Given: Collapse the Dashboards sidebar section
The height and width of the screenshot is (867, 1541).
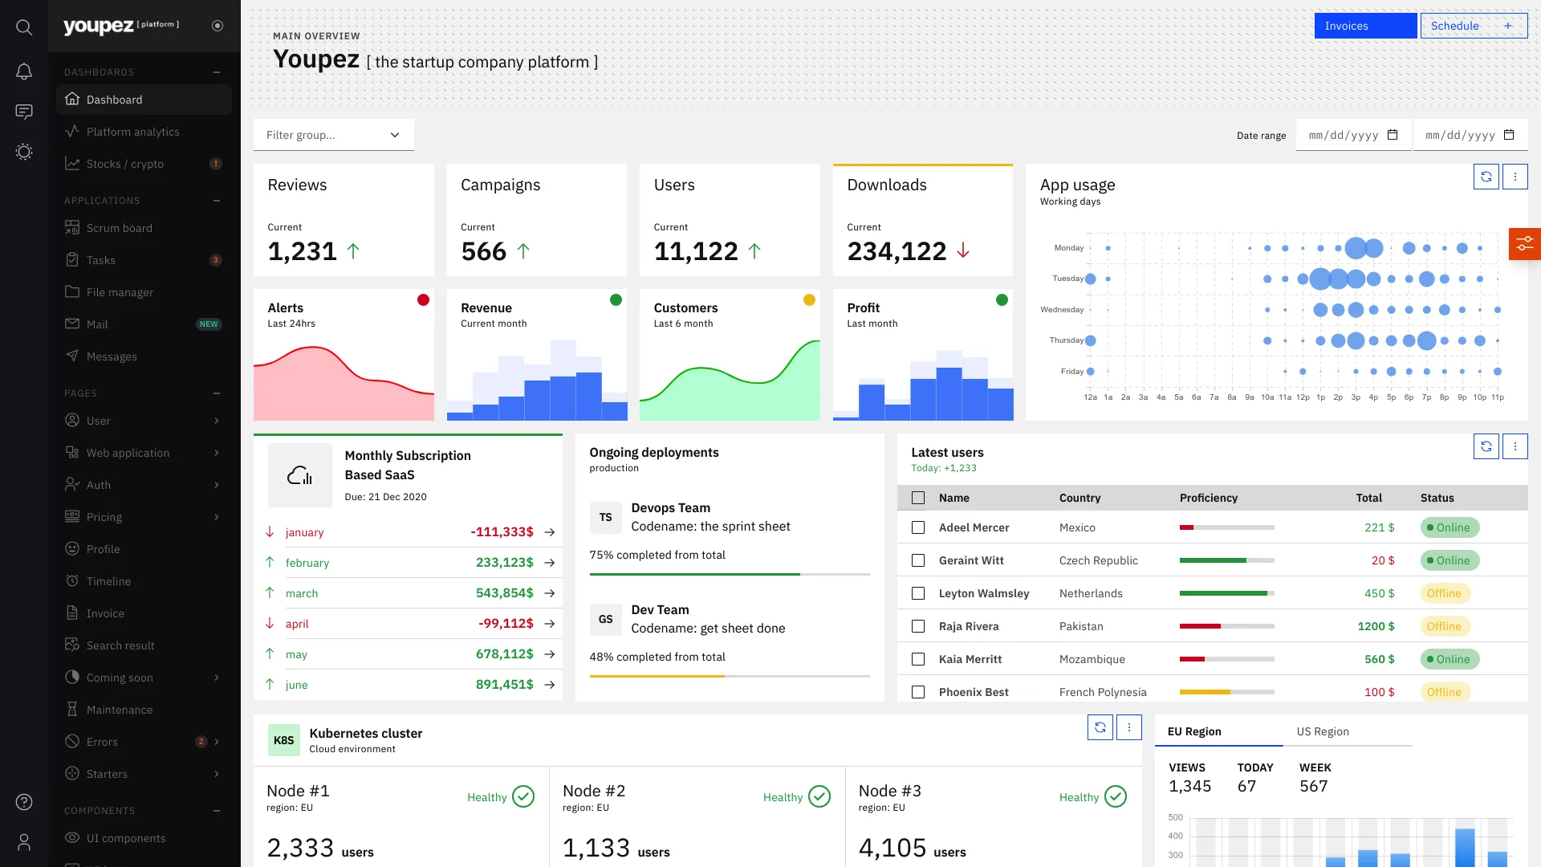Looking at the screenshot, I should 217,72.
